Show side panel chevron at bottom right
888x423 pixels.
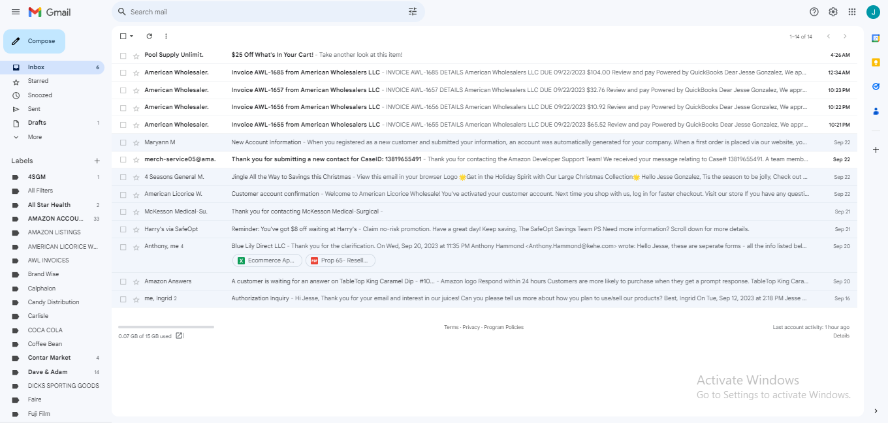click(x=876, y=411)
